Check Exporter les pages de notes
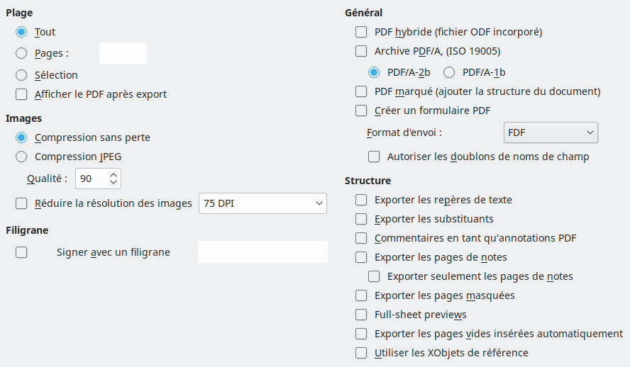This screenshot has height=367, width=630. click(361, 257)
